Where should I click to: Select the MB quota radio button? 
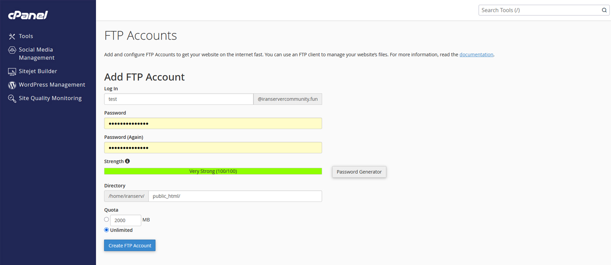106,219
